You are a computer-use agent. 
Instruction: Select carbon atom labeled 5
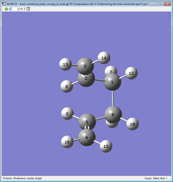87,122
